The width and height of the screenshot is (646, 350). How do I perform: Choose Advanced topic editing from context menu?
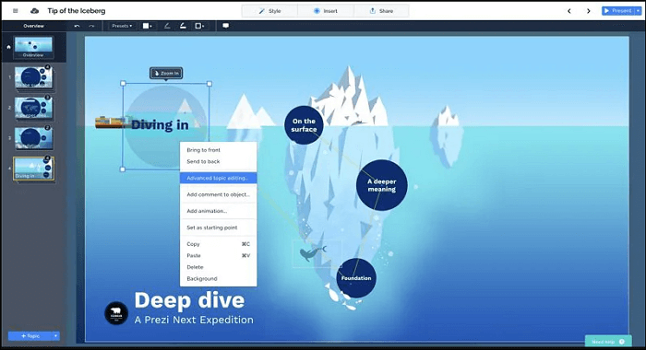(x=219, y=178)
